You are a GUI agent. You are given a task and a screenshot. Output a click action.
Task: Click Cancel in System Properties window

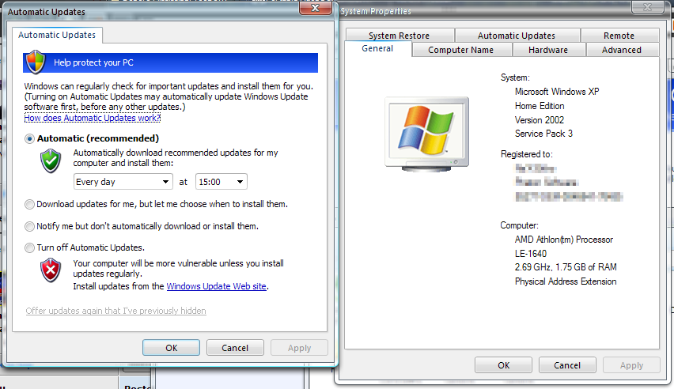click(567, 365)
